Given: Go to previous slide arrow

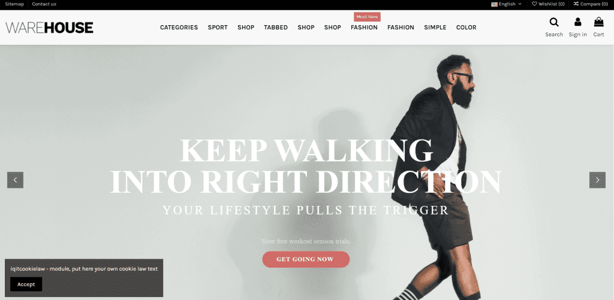Looking at the screenshot, I should 15,180.
